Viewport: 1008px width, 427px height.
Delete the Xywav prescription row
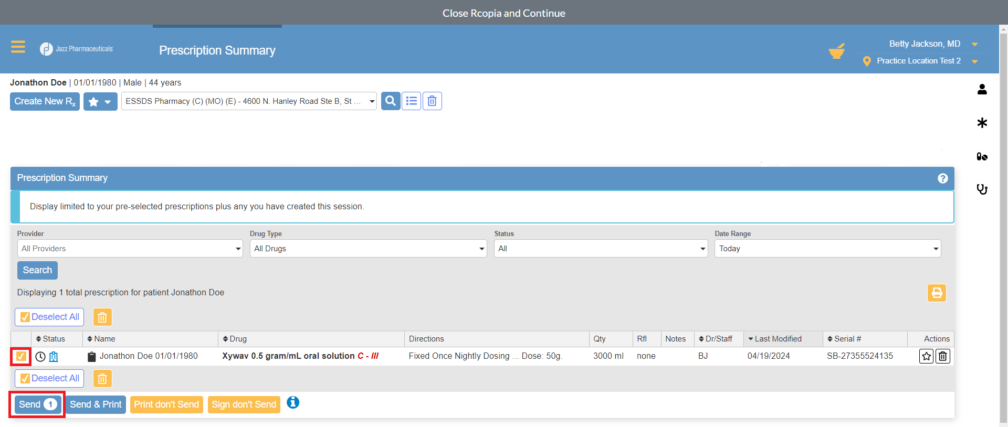(943, 357)
